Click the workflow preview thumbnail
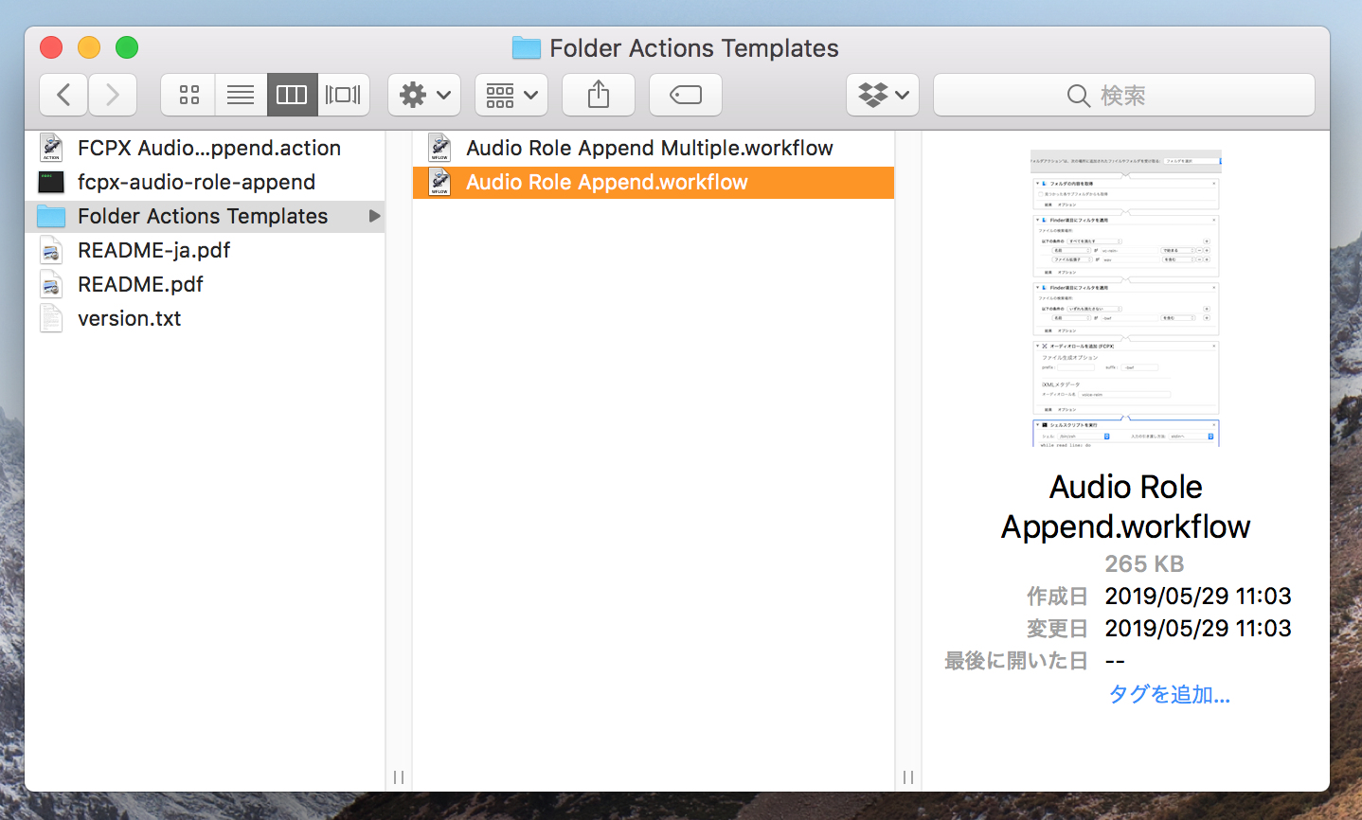 (1126, 297)
